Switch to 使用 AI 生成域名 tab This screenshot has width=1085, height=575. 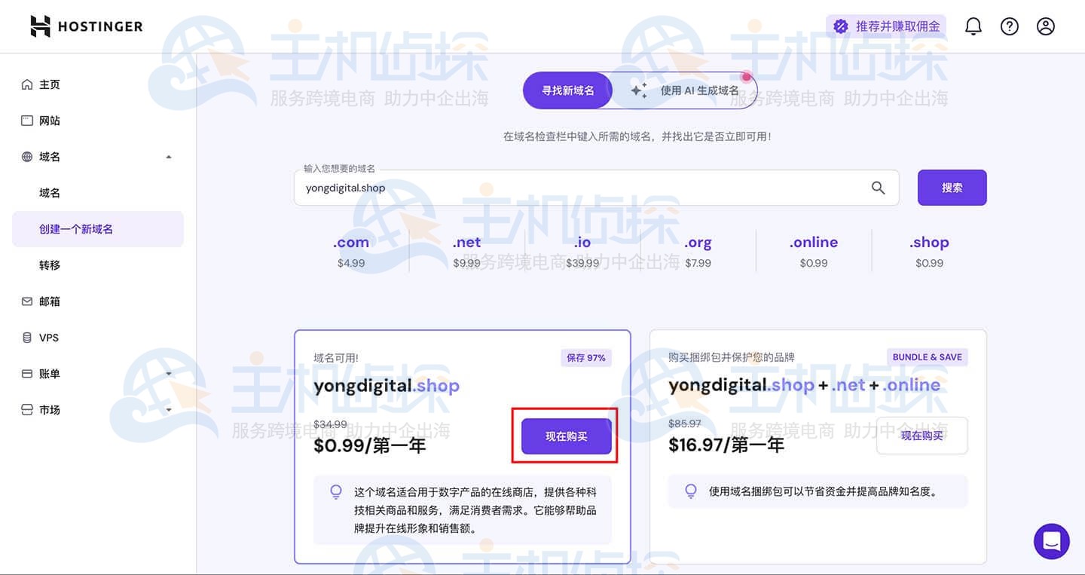pos(685,90)
